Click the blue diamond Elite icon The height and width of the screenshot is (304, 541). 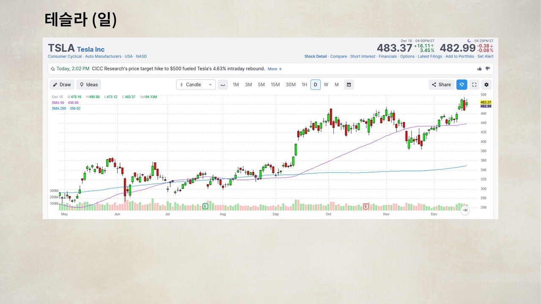(x=462, y=84)
